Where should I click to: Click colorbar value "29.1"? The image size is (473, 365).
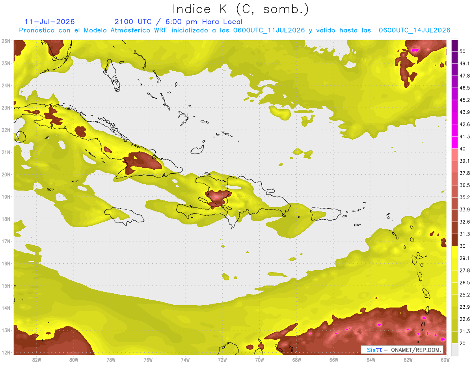pyautogui.click(x=464, y=258)
